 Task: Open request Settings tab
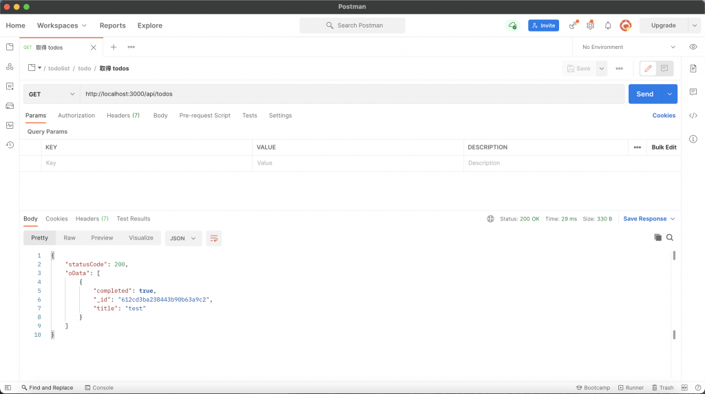(280, 116)
